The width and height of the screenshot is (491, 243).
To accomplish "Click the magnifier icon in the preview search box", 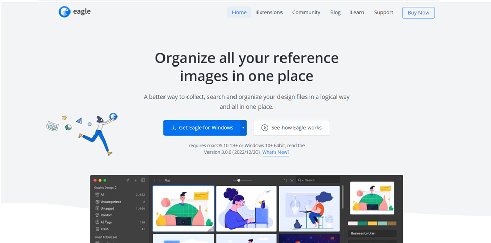I will click(299, 180).
